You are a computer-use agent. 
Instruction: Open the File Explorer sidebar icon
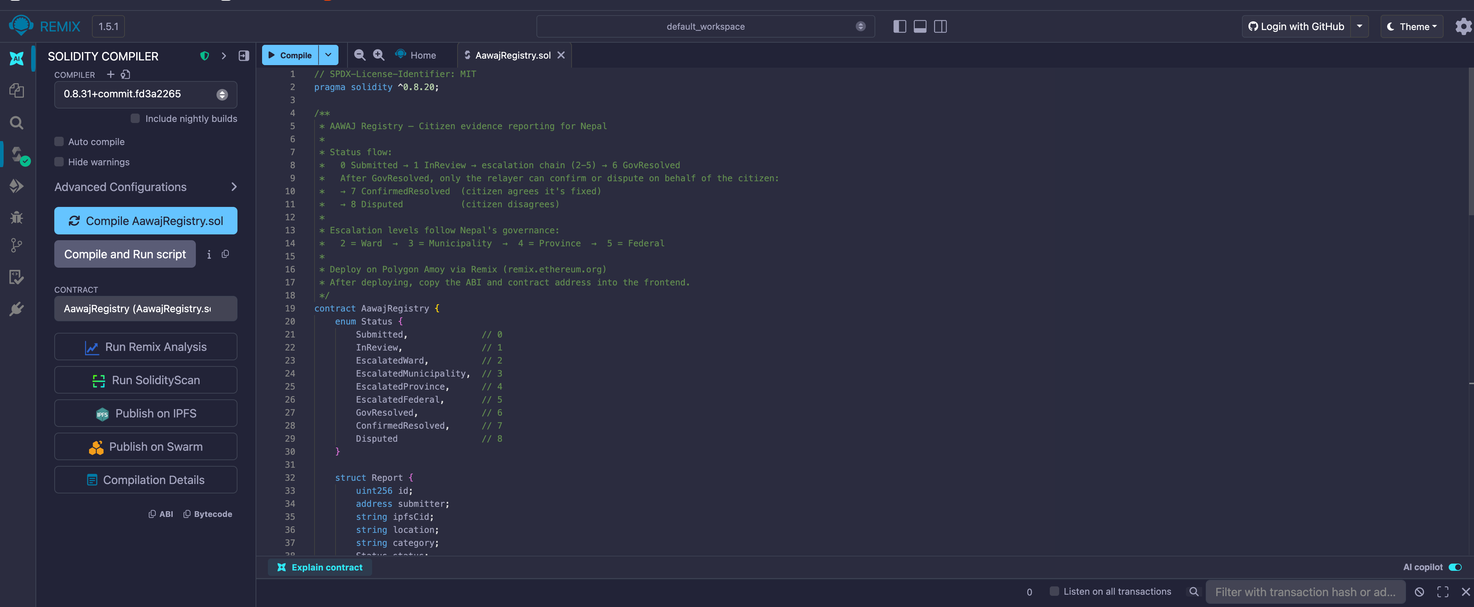pyautogui.click(x=17, y=90)
